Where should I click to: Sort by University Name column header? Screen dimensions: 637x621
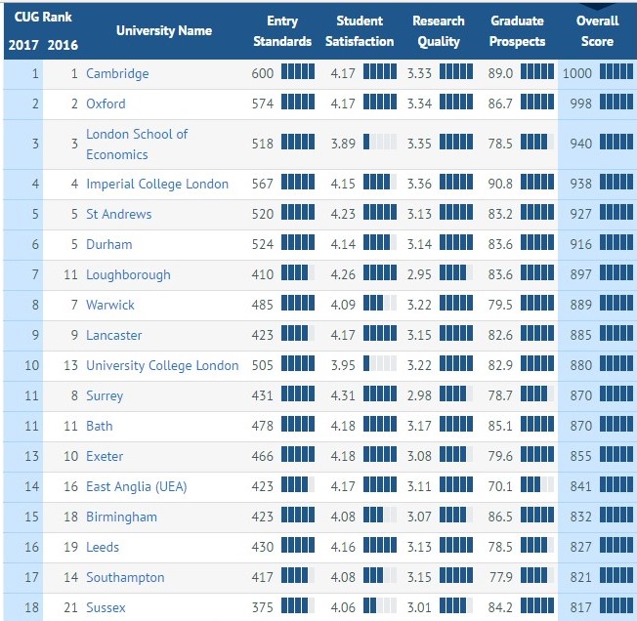pos(164,31)
